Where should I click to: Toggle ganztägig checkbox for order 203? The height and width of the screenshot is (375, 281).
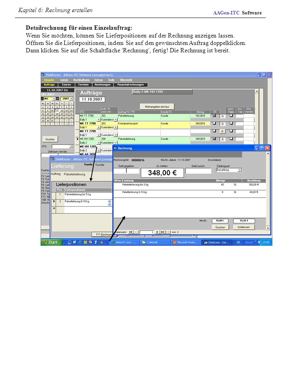(x=231, y=123)
